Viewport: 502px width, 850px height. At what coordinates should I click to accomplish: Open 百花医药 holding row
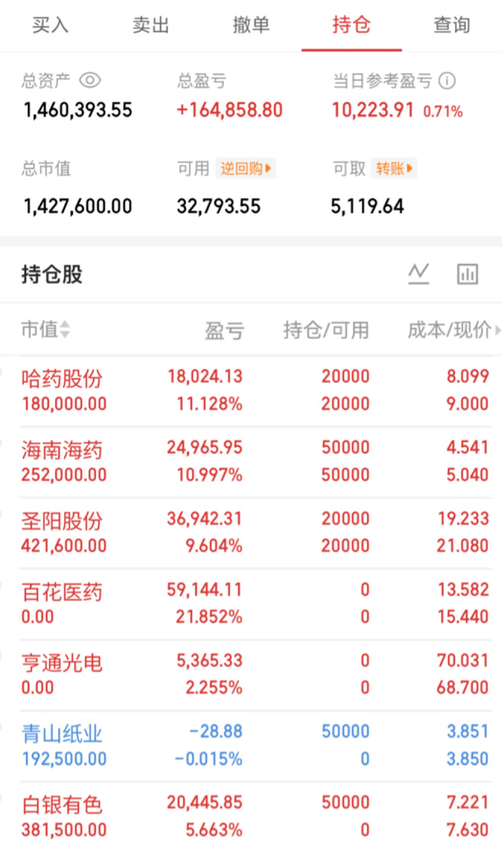point(251,603)
